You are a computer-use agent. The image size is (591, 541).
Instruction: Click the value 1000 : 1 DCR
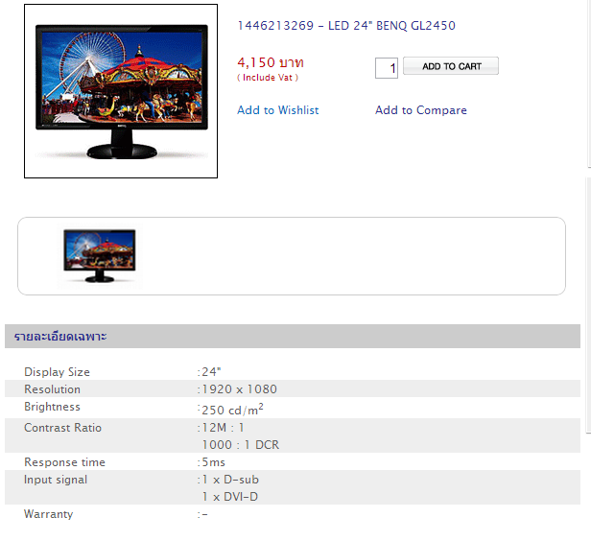241,444
